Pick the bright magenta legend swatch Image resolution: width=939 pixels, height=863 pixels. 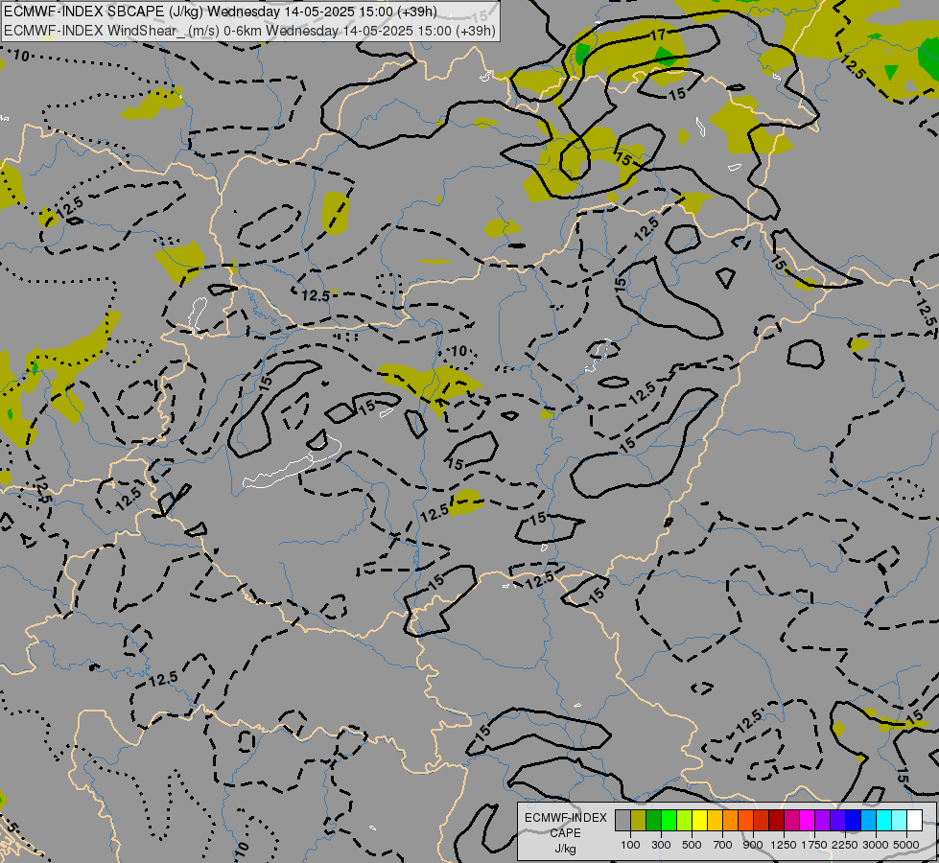point(808,820)
